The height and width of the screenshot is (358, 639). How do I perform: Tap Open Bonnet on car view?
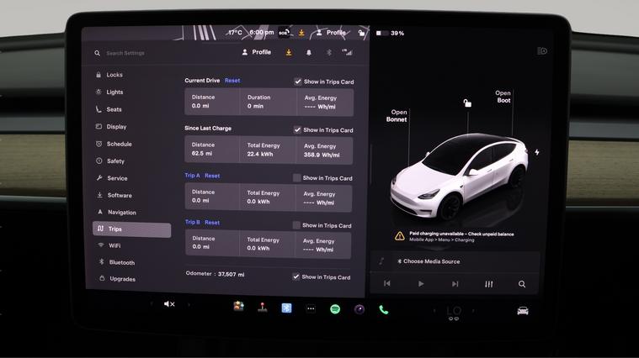click(397, 116)
